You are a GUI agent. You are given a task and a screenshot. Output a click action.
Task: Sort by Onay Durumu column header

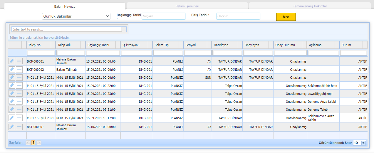tap(290, 45)
